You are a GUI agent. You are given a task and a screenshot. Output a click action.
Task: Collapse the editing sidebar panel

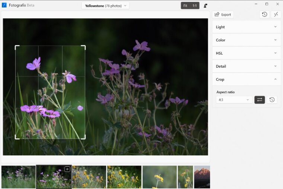[276, 15]
